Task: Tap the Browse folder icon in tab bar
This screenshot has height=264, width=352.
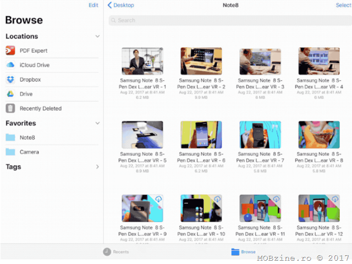Action: click(235, 252)
